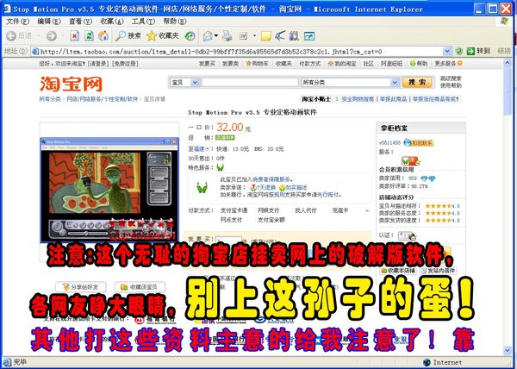The width and height of the screenshot is (517, 369).
Task: Click the Edit document toolbar icon
Action: tap(243, 36)
